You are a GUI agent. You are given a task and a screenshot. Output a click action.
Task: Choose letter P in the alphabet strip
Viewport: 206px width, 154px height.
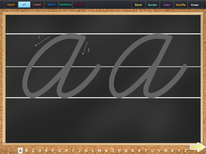pos(119,151)
